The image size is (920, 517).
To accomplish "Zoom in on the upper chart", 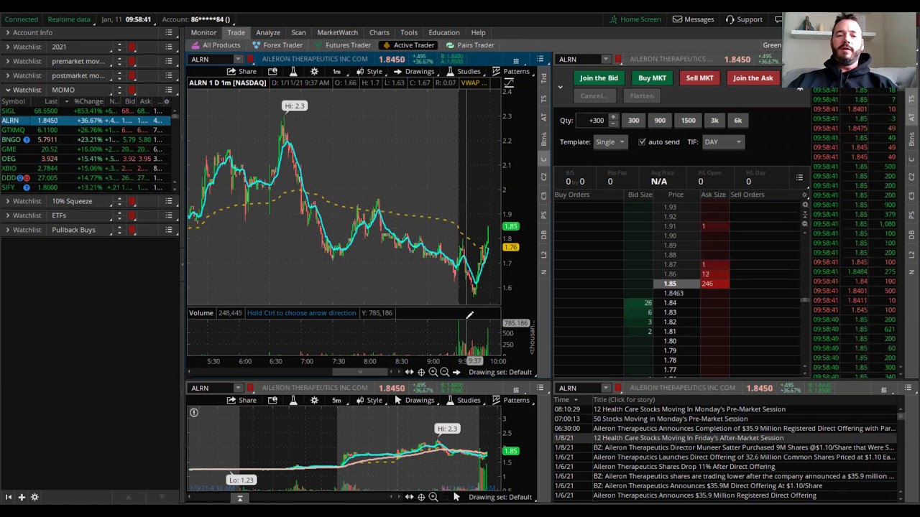I will point(433,372).
